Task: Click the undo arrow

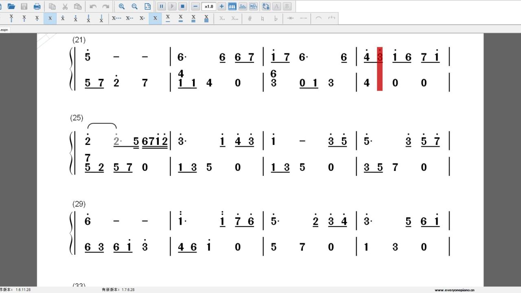Action: click(93, 6)
